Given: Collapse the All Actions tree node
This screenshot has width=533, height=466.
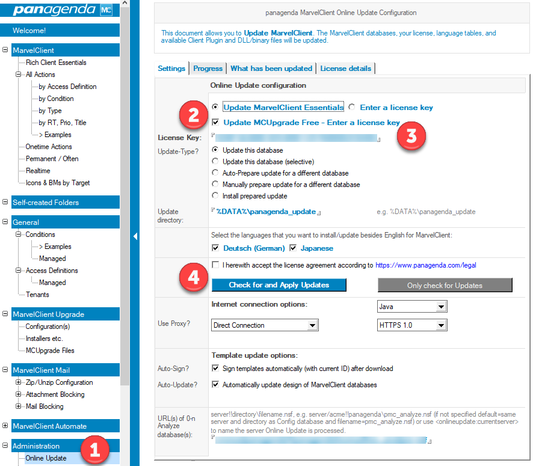Looking at the screenshot, I should coord(19,75).
